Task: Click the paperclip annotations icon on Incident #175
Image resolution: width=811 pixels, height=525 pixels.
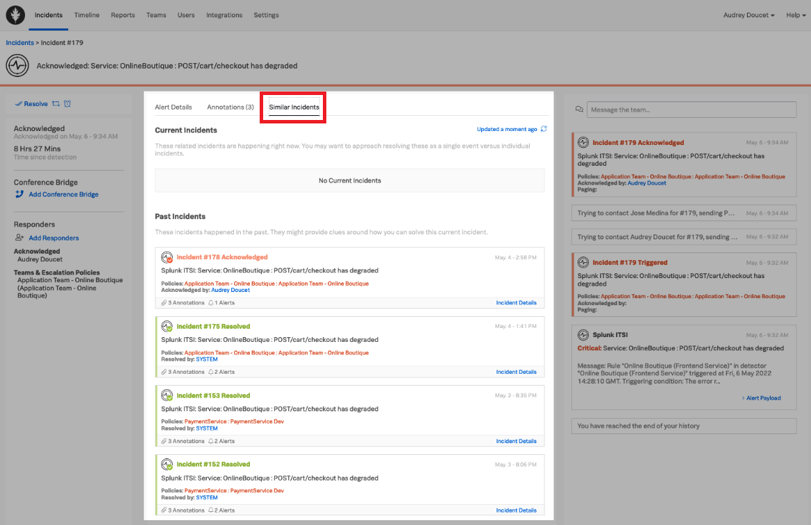Action: click(164, 372)
